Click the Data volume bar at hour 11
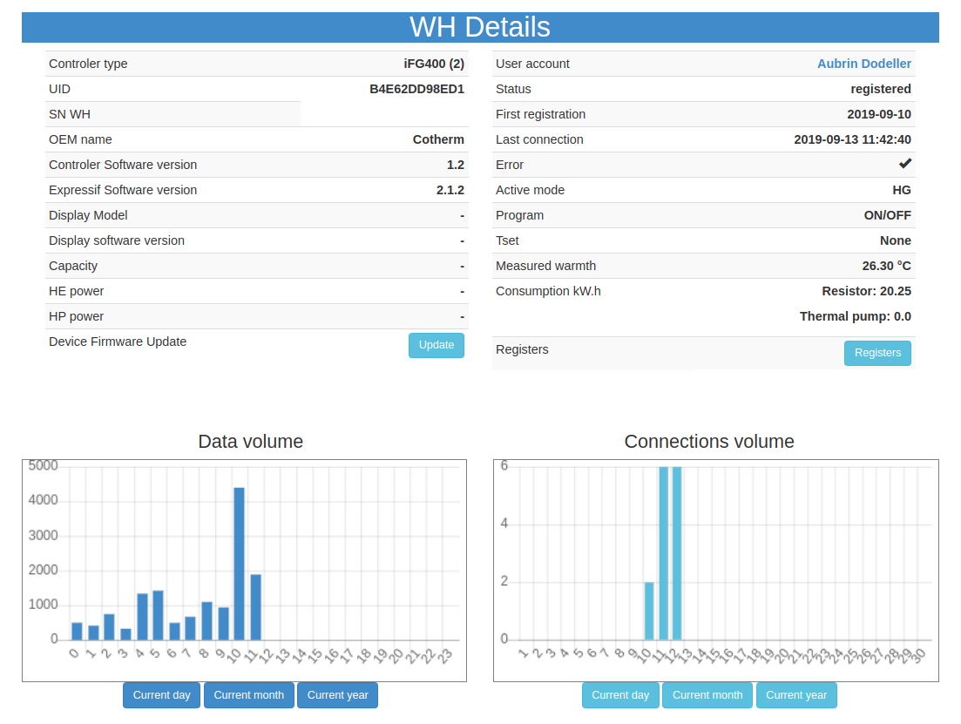This screenshot has width=961, height=724. pos(255,607)
